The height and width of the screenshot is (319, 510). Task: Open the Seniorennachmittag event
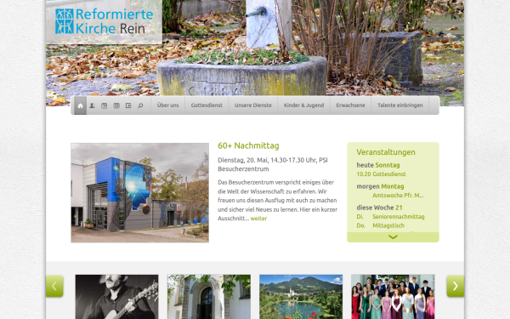(399, 216)
